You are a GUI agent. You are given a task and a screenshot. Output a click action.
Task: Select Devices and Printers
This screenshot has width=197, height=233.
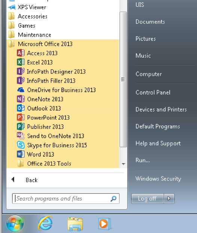[x=161, y=109]
